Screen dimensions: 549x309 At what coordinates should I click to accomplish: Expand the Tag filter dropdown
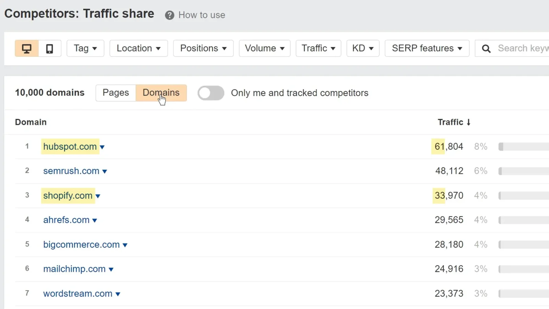(85, 48)
